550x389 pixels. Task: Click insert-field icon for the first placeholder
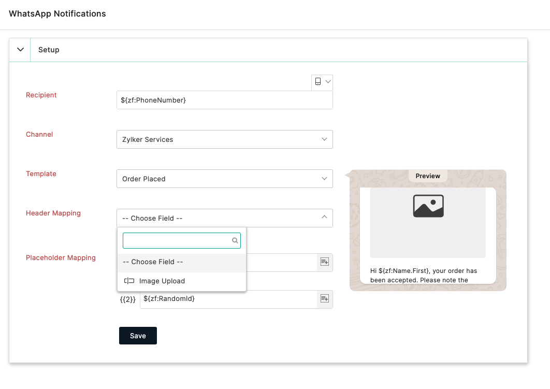coord(325,262)
